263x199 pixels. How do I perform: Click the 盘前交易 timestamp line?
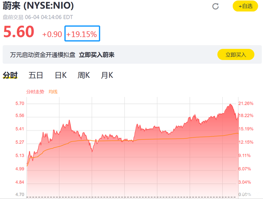(x=38, y=17)
